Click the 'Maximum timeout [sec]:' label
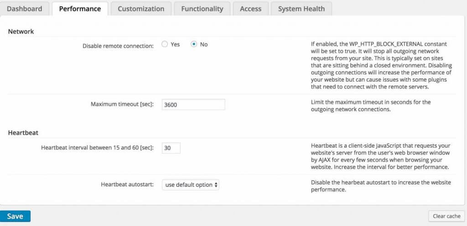The image size is (467, 226). (122, 104)
